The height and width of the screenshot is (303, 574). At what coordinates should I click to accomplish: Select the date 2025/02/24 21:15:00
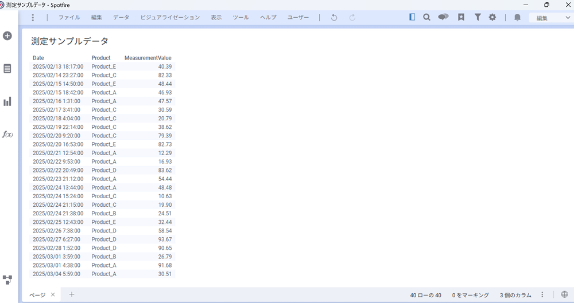tap(58, 205)
